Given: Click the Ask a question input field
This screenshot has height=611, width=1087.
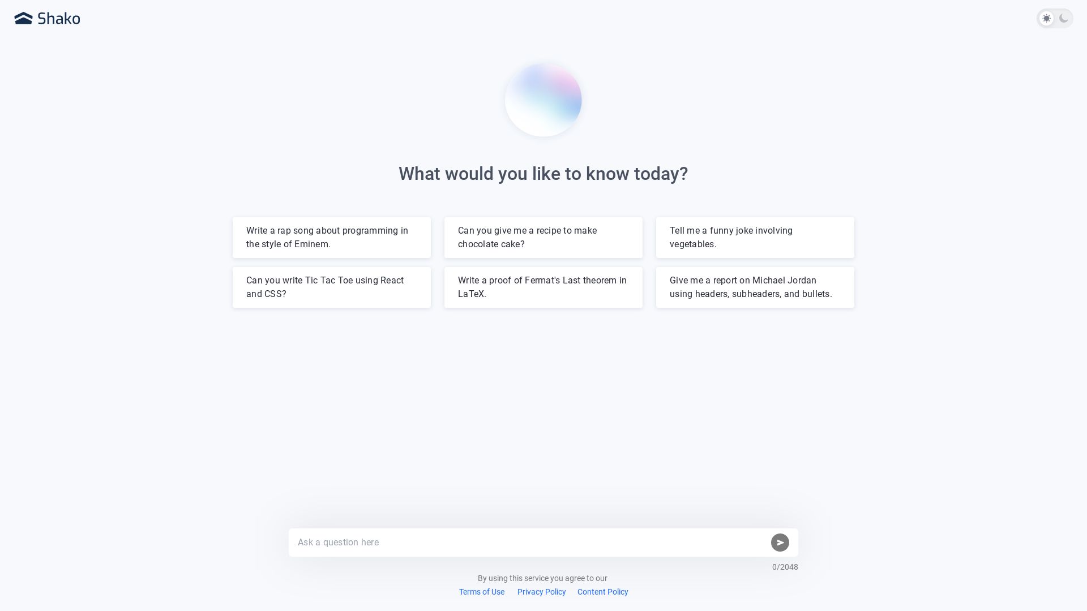Looking at the screenshot, I should click(x=527, y=542).
